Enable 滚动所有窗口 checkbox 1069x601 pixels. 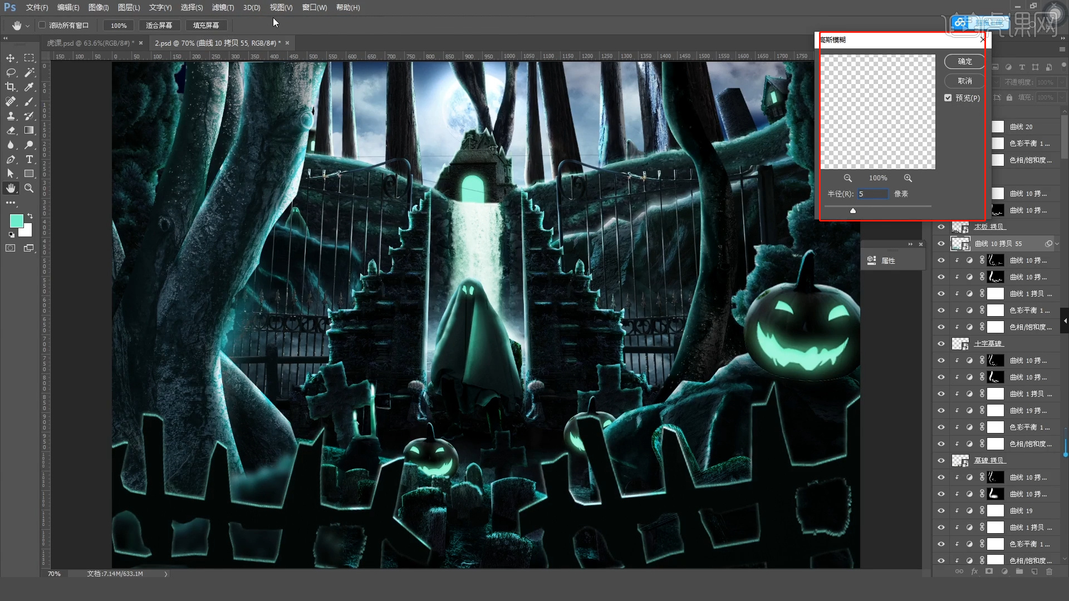pyautogui.click(x=42, y=25)
